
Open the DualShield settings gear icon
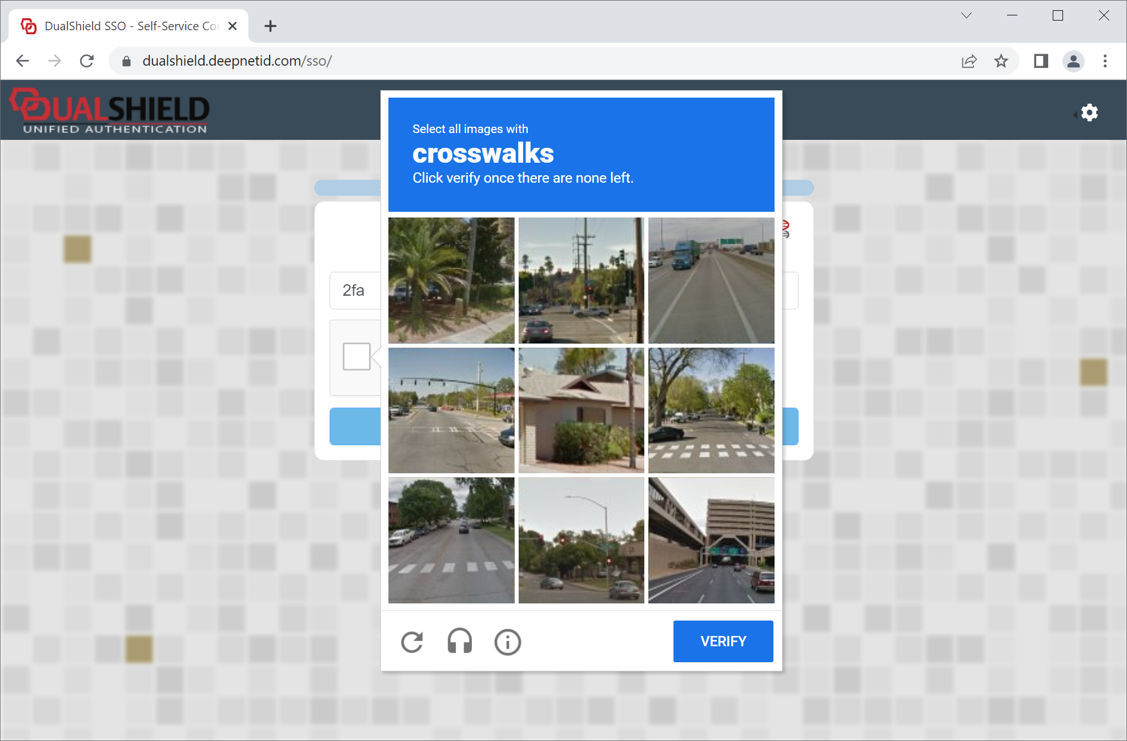(1089, 112)
